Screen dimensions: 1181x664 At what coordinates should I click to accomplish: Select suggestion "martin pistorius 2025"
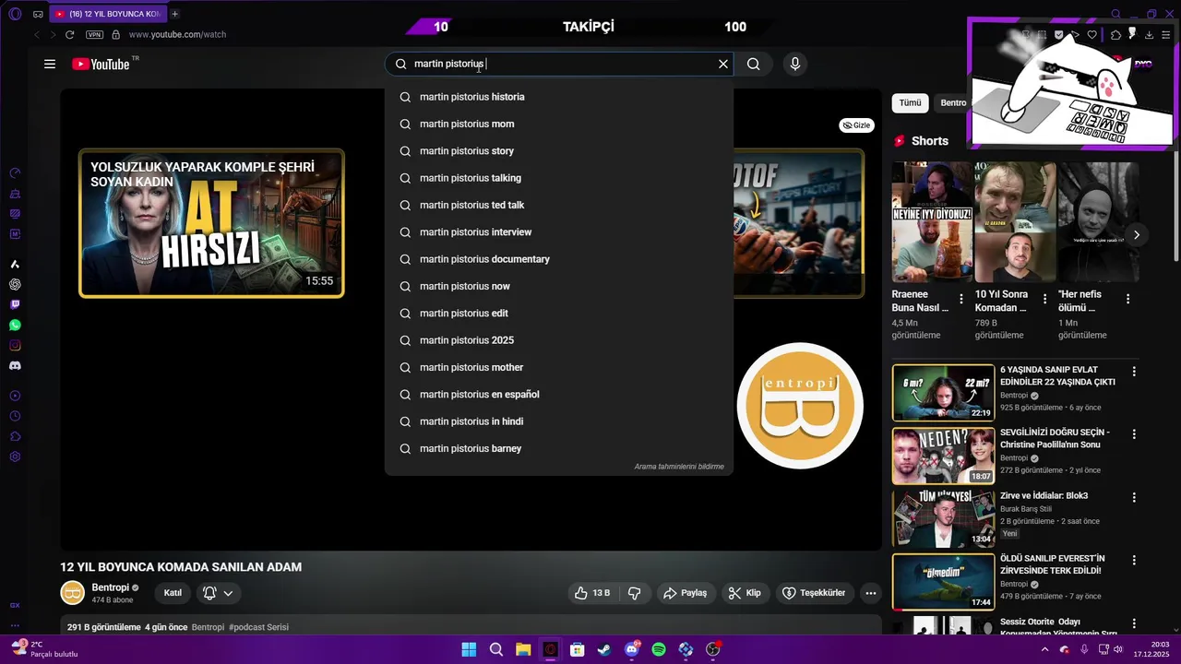[x=559, y=340]
